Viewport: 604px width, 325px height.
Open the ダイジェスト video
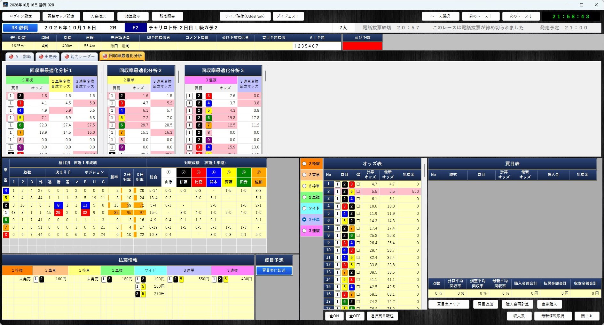tap(288, 16)
